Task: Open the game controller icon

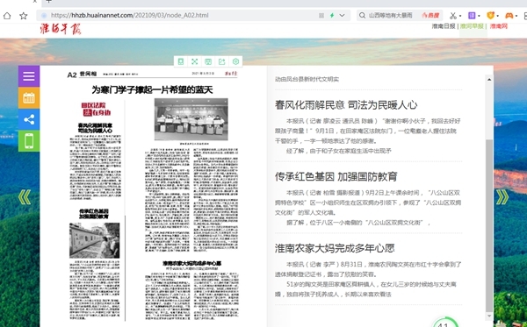Action: [509, 16]
